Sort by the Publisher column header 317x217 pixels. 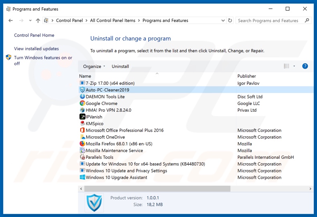(247, 76)
